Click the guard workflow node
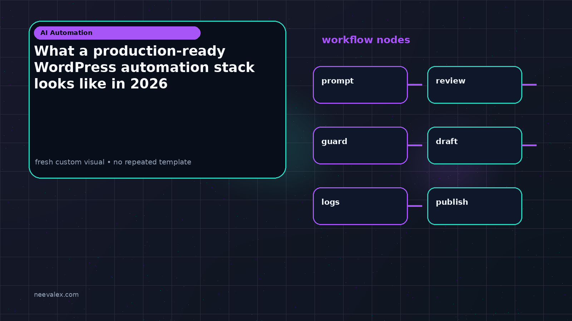 pos(360,146)
